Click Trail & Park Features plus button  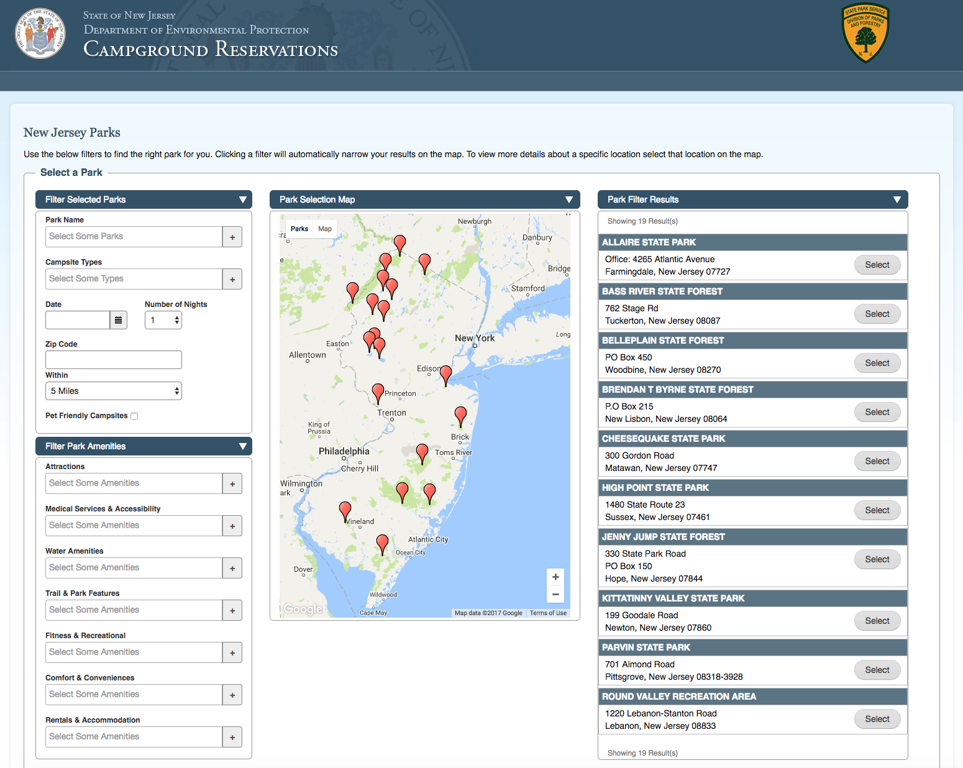tap(232, 610)
